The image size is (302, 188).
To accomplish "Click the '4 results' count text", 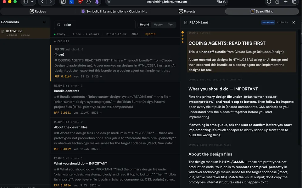I will (x=61, y=41).
